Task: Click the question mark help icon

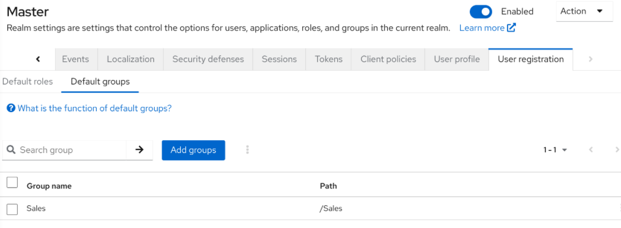Action: [11, 108]
